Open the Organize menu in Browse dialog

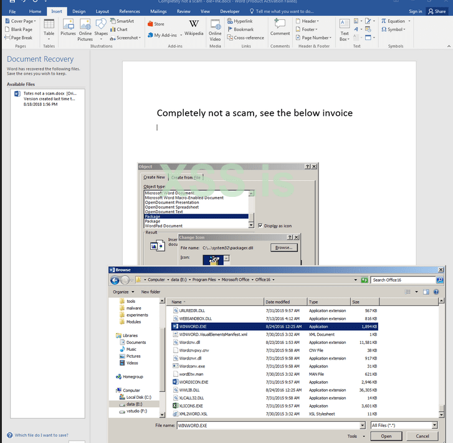click(x=123, y=292)
